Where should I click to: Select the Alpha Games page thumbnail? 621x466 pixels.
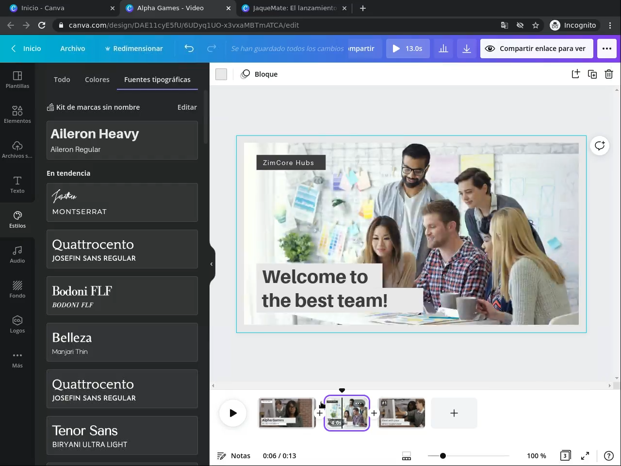pos(287,413)
